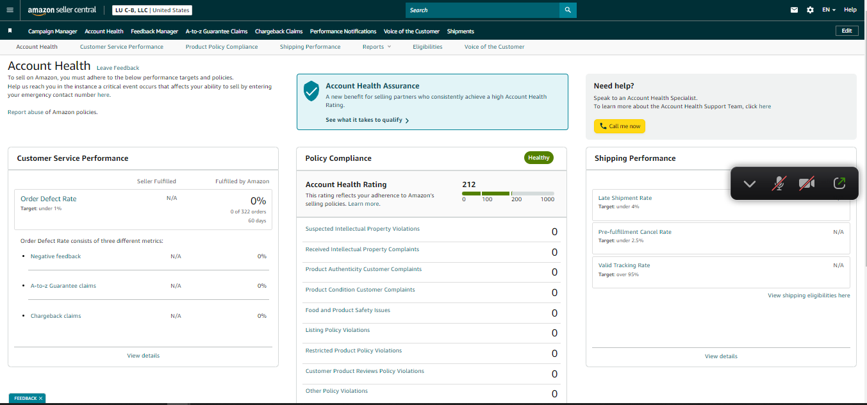Viewport: 867px width, 405px height.
Task: Click the Account Health Assurance shield icon
Action: [311, 91]
